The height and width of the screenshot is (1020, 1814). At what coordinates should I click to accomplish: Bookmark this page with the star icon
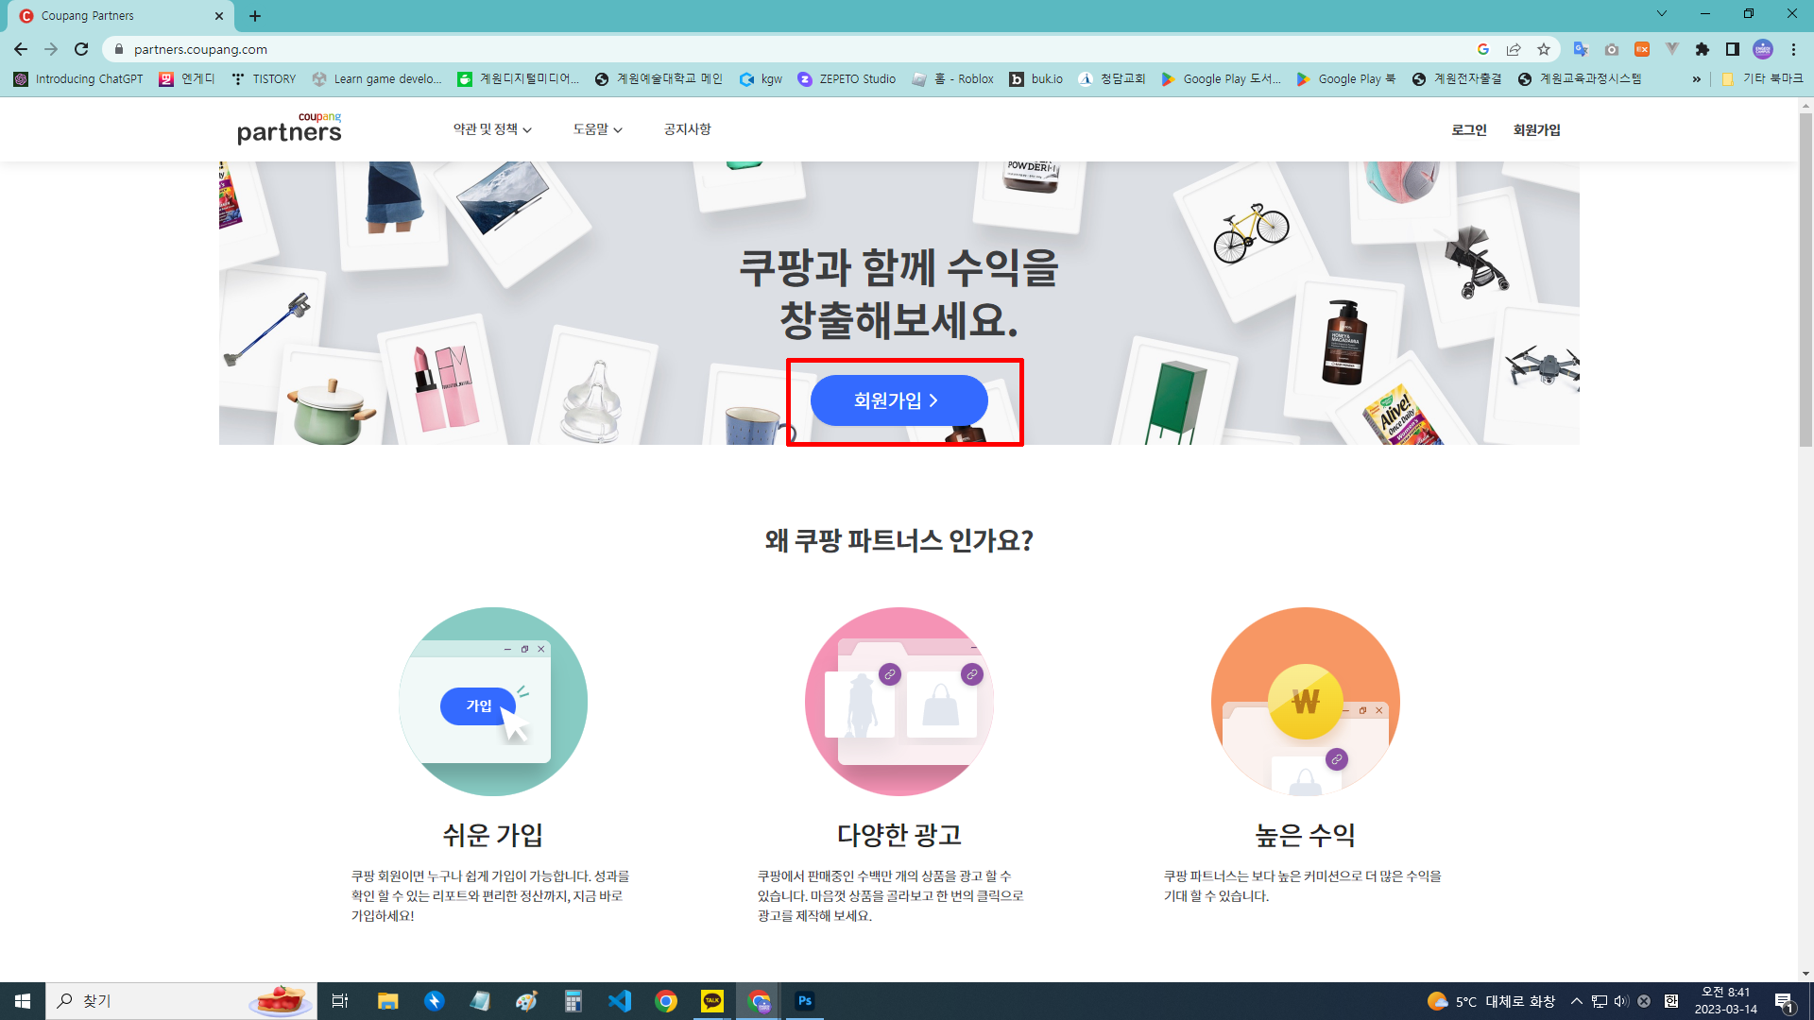point(1544,49)
